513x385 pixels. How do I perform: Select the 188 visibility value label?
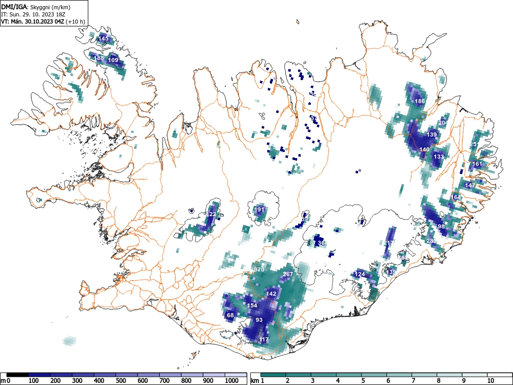coord(99,59)
